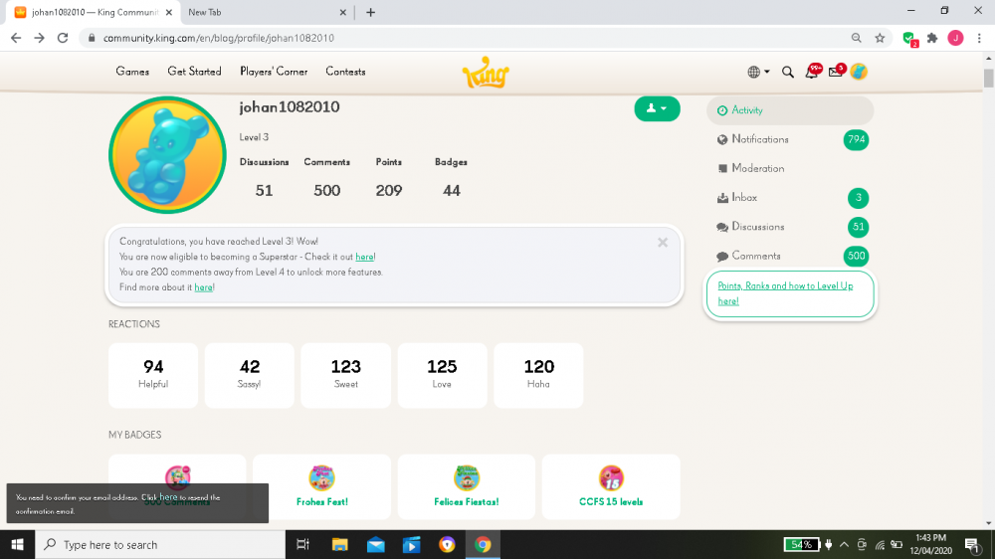
Task: Reload the page with the refresh icon
Action: (62, 38)
